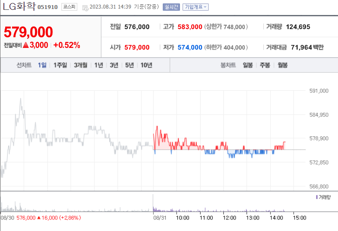Screen dimensions: 338x231
Task: Click the opening price 579,000 next to 시가
Action: (x=137, y=47)
